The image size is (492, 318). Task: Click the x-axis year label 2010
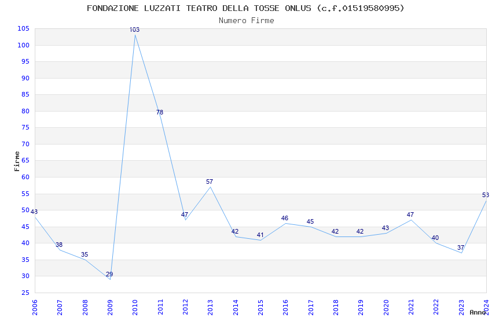[135, 308]
